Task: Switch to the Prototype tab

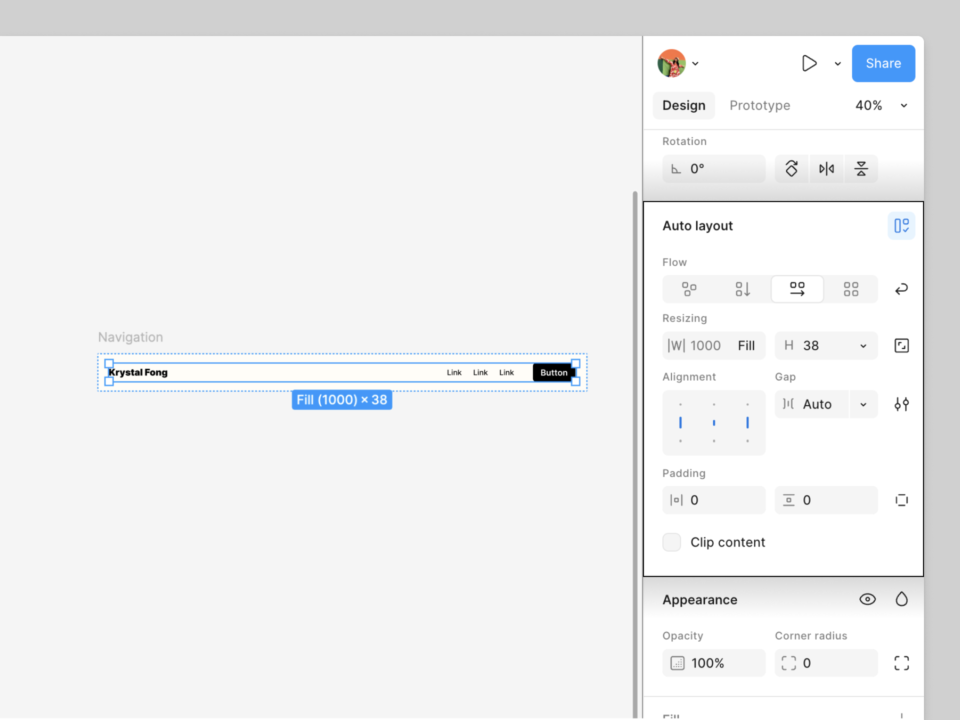Action: click(759, 105)
